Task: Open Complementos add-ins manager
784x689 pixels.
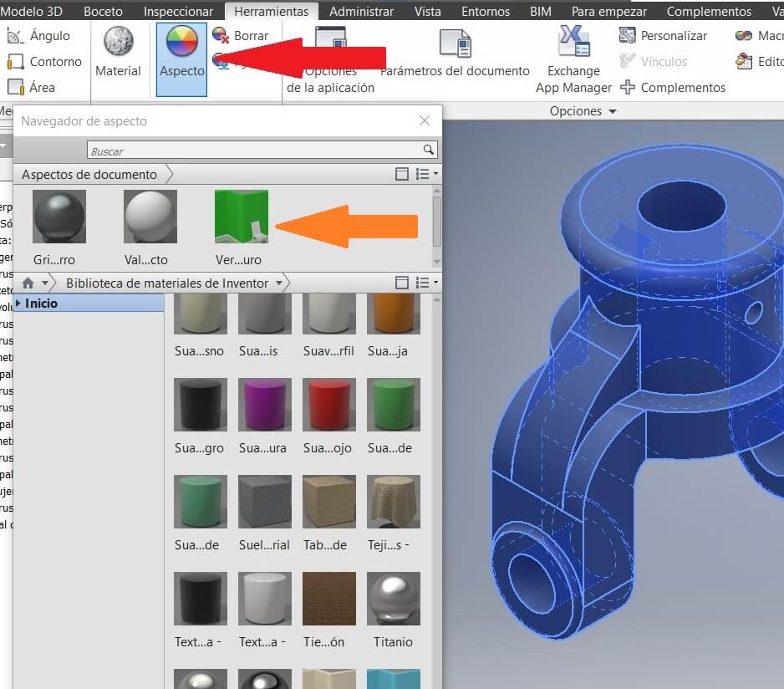Action: coord(673,88)
